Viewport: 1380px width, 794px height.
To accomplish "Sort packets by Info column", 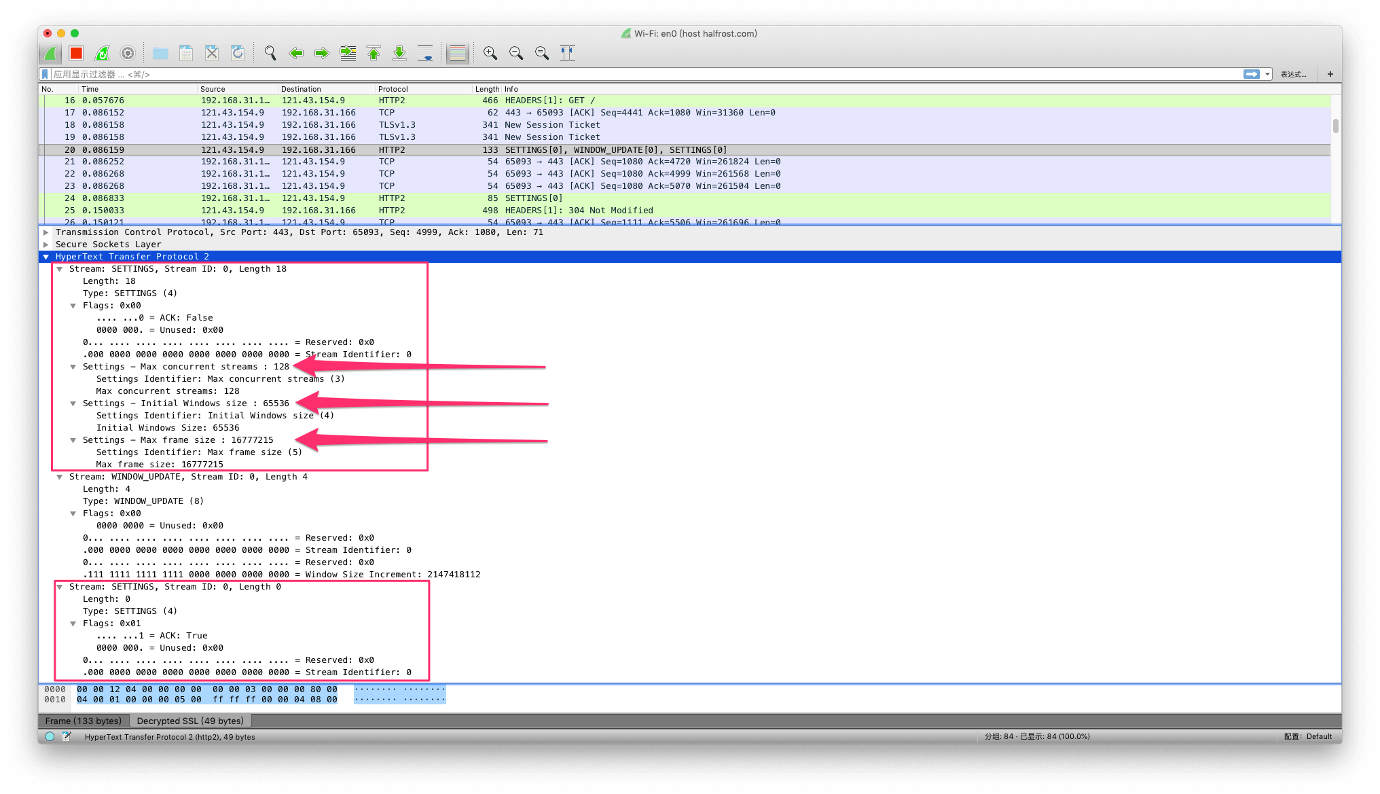I will pos(917,89).
